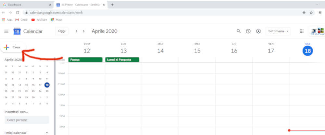
Task: Open the Google apps grid
Action: 302,31
